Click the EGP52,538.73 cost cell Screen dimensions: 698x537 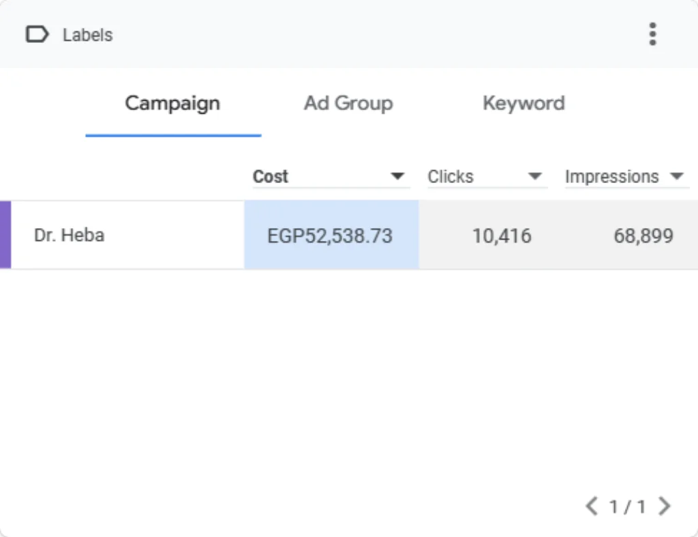coord(331,235)
